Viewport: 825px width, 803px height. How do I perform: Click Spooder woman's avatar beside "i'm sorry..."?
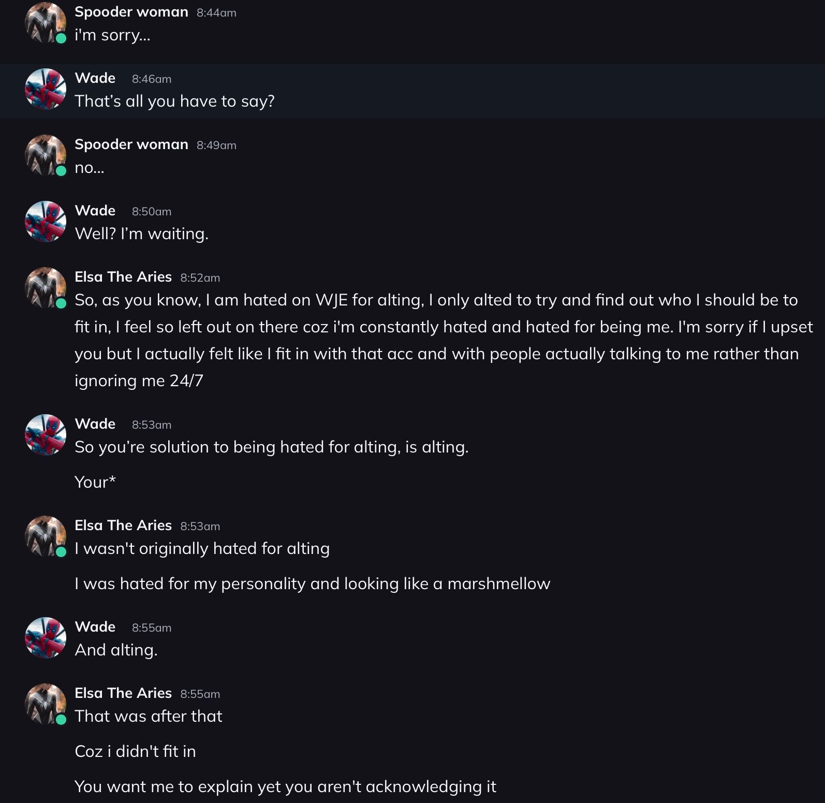click(x=46, y=23)
